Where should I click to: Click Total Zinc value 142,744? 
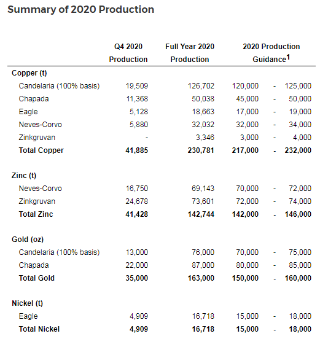click(x=201, y=214)
